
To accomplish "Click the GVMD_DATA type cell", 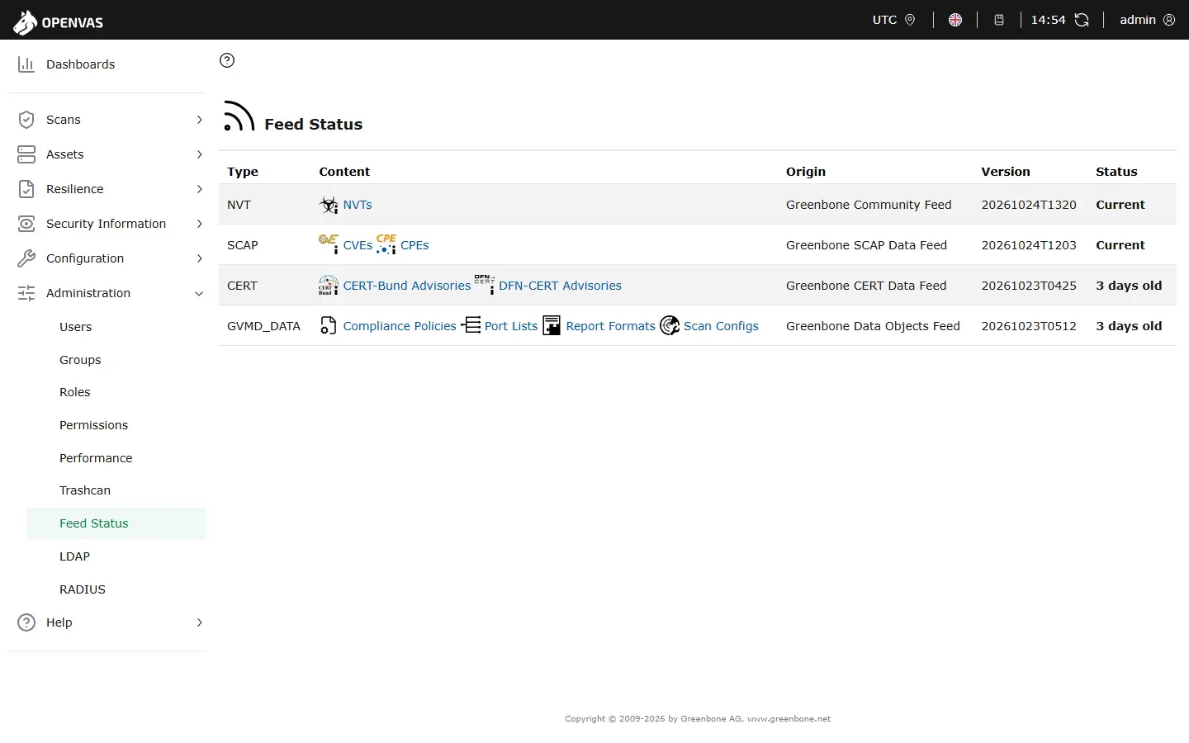I will click(263, 326).
